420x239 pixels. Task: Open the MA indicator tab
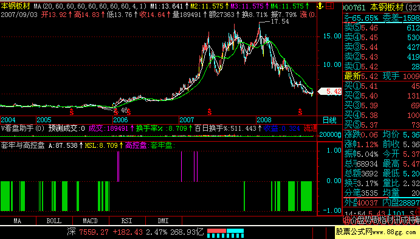click(18, 221)
